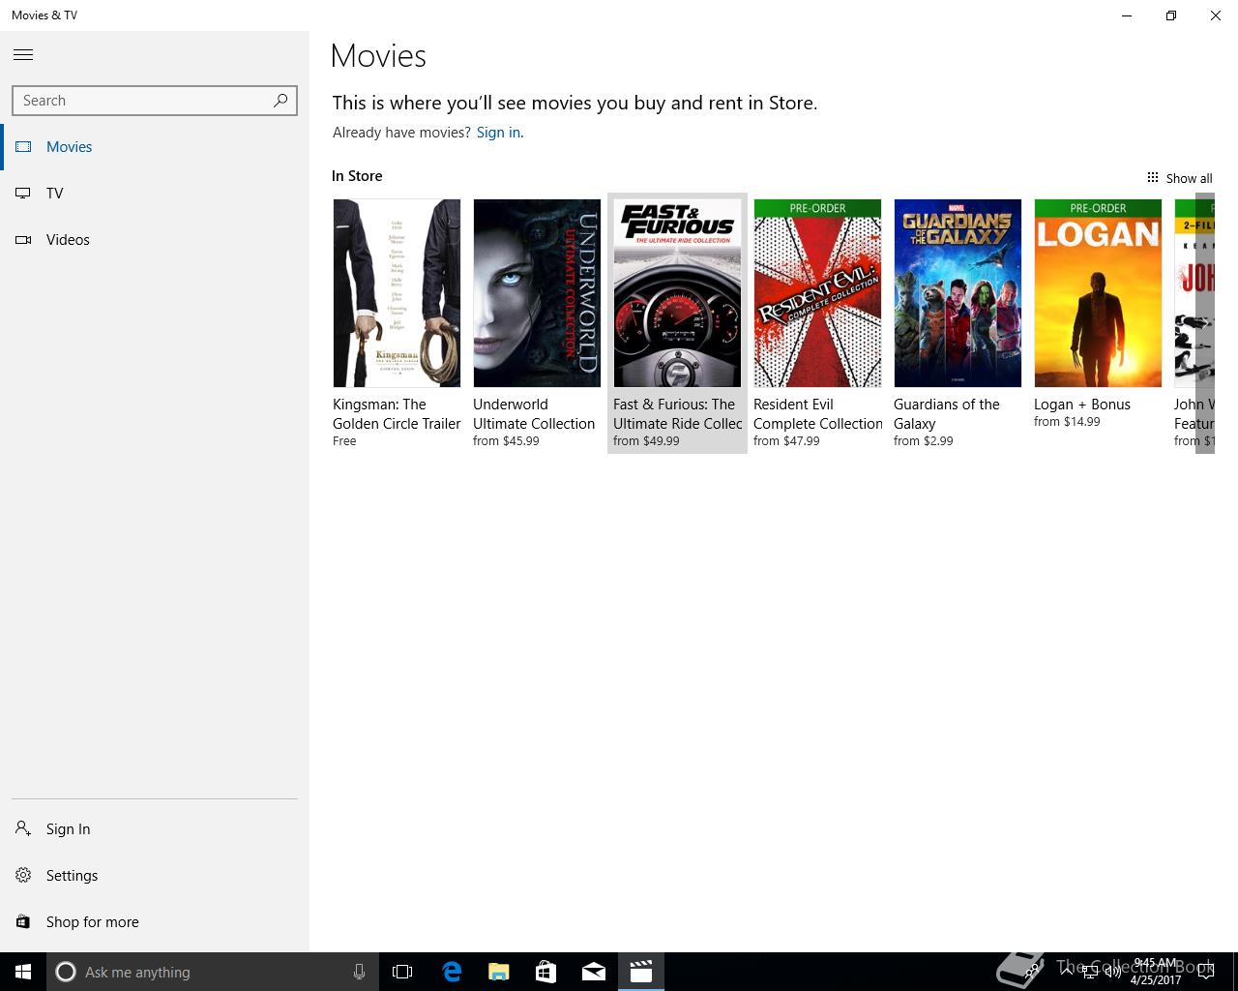Open Guardians of the Galaxy poster
Viewport: 1238px width, 991px height.
point(958,293)
